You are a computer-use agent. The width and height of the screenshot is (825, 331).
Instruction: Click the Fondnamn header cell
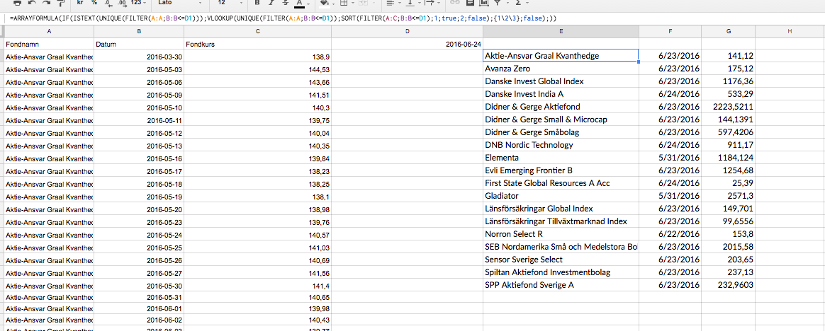(49, 44)
